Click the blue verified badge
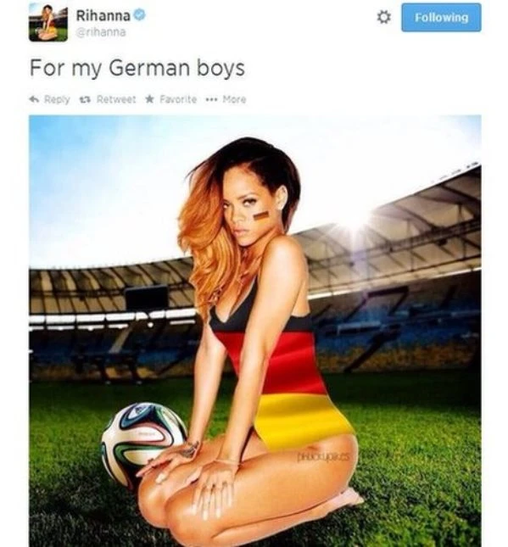This screenshot has width=508, height=547. pyautogui.click(x=140, y=15)
